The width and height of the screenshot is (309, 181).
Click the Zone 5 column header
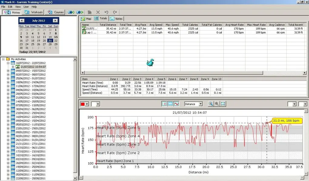[x=161, y=79]
